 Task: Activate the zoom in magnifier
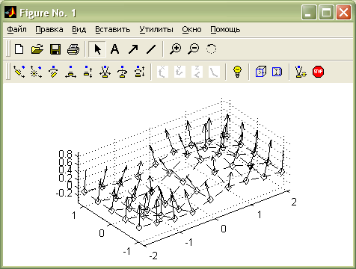176,49
